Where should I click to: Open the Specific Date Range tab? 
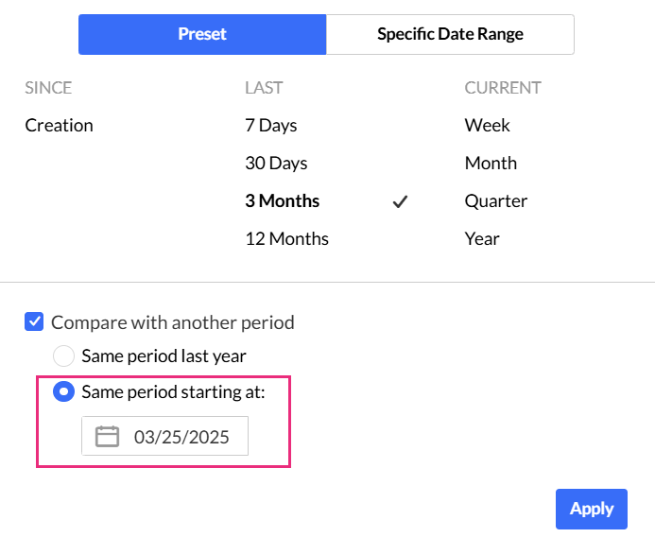point(450,34)
